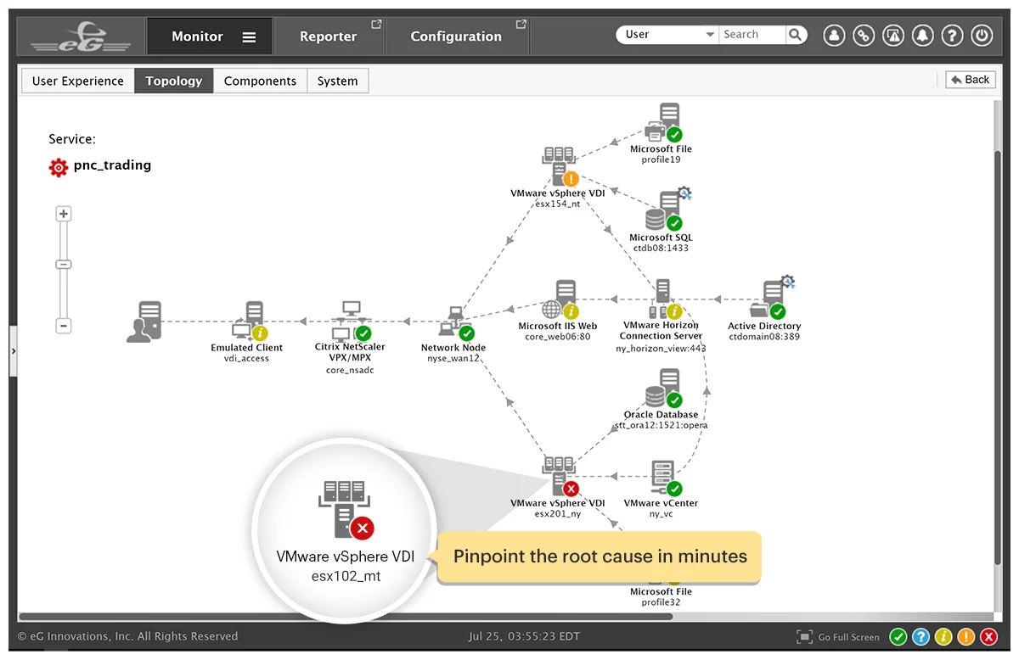This screenshot has width=1019, height=660.
Task: Select the VMware vCenter ny_vc node
Action: click(665, 477)
